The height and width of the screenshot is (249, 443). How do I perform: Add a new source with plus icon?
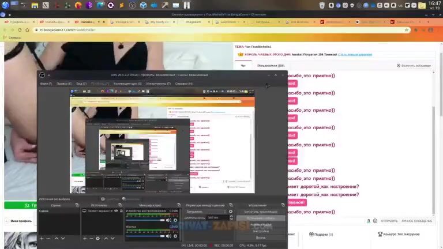coord(84,239)
